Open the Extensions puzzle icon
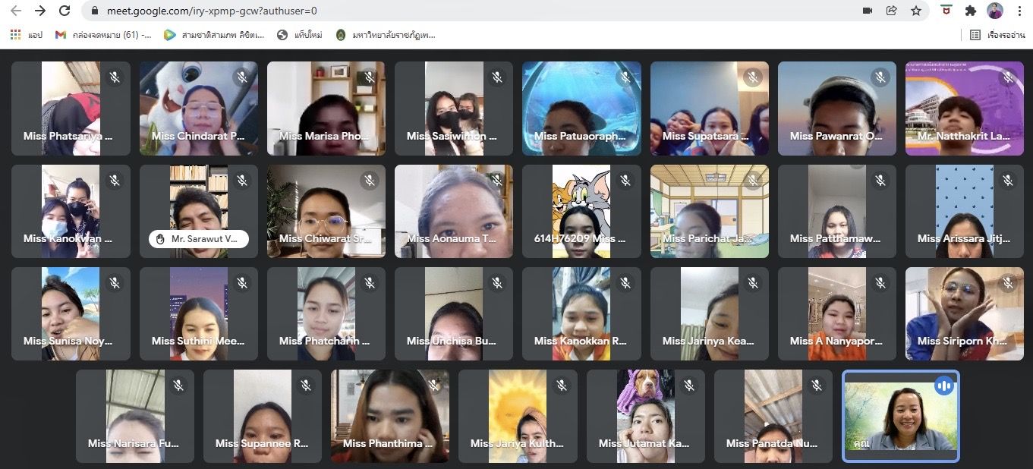1033x469 pixels. coord(970,11)
